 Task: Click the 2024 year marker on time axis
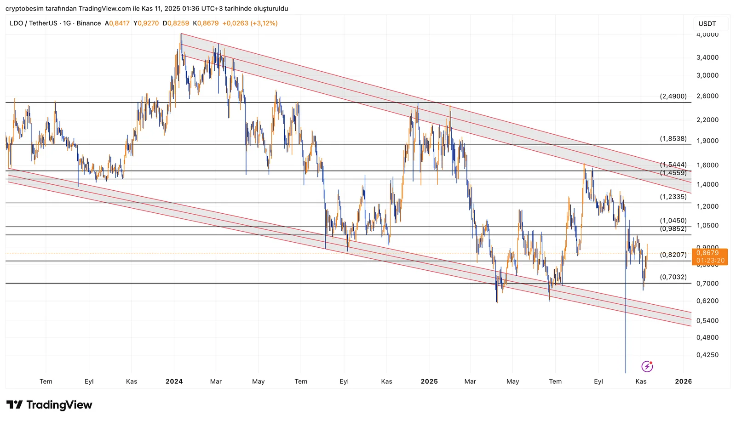(x=174, y=381)
